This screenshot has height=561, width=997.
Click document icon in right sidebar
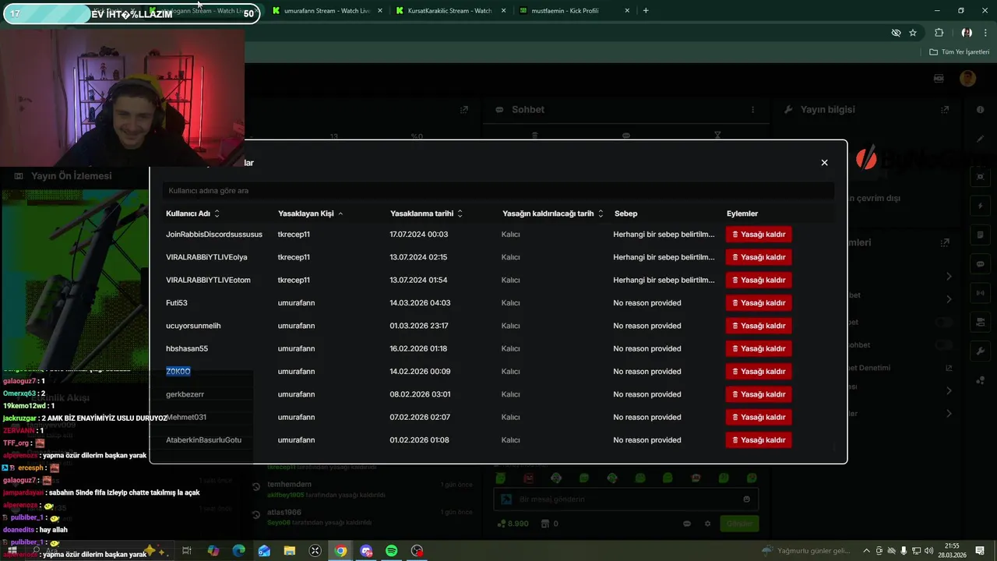[x=980, y=235]
